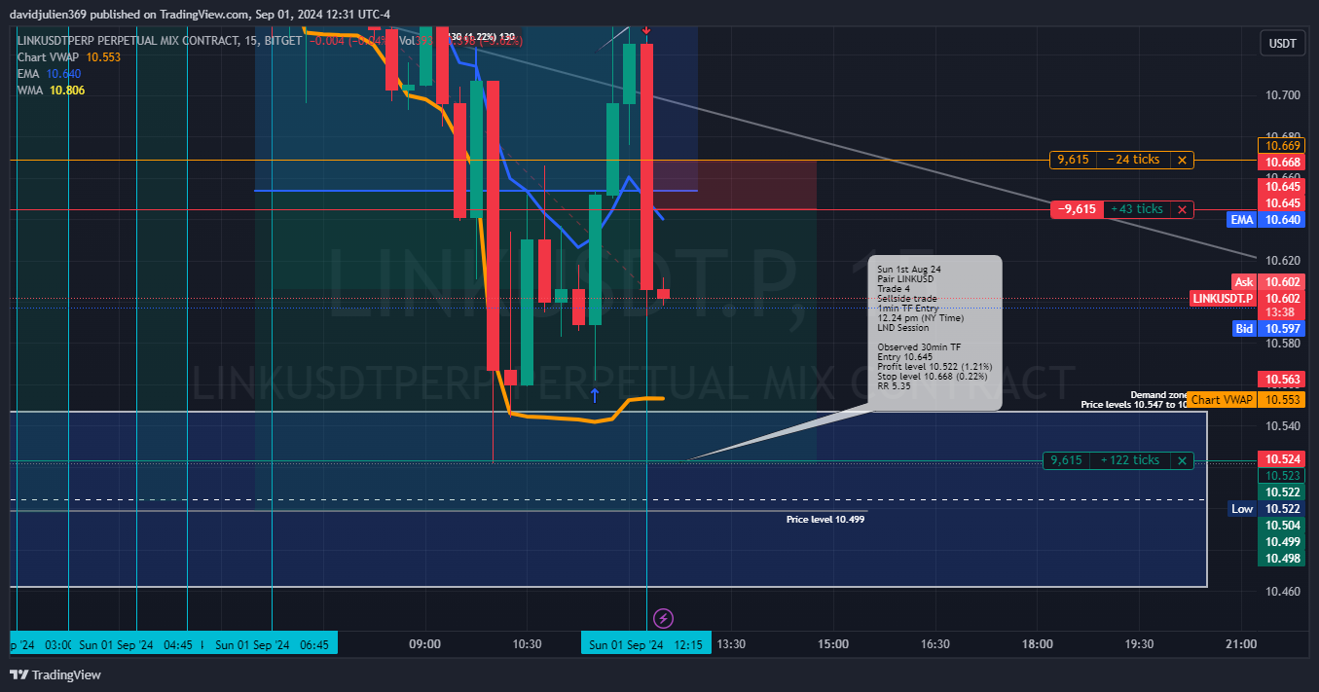This screenshot has width=1319, height=692.
Task: Click the 21:00 time axis label
Action: 1241,644
